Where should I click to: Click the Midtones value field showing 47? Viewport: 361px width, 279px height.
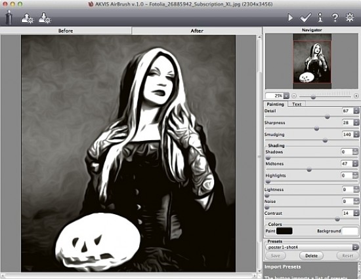347,164
